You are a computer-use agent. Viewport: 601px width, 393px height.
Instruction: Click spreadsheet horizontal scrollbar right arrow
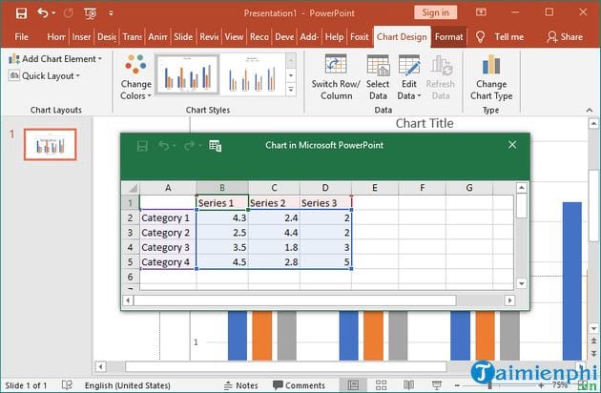point(509,300)
